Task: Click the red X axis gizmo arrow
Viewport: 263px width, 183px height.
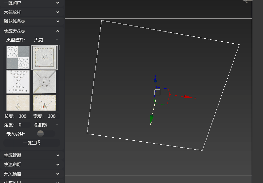Action: click(x=188, y=97)
